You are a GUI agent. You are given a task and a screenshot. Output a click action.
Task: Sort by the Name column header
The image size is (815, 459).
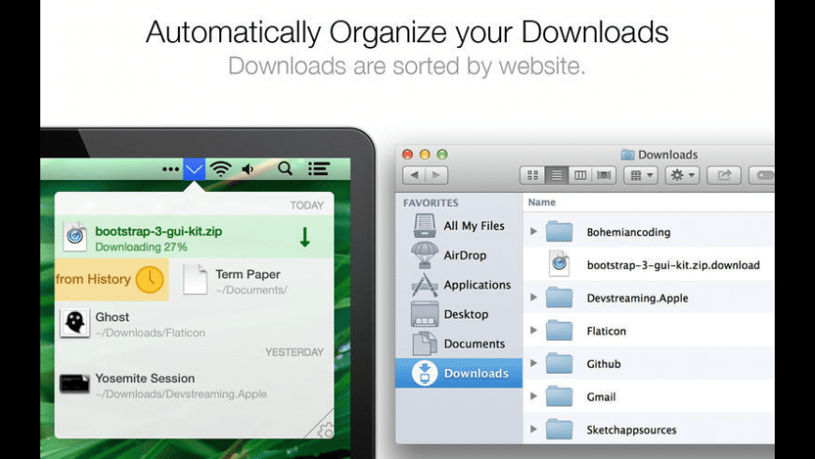point(541,202)
